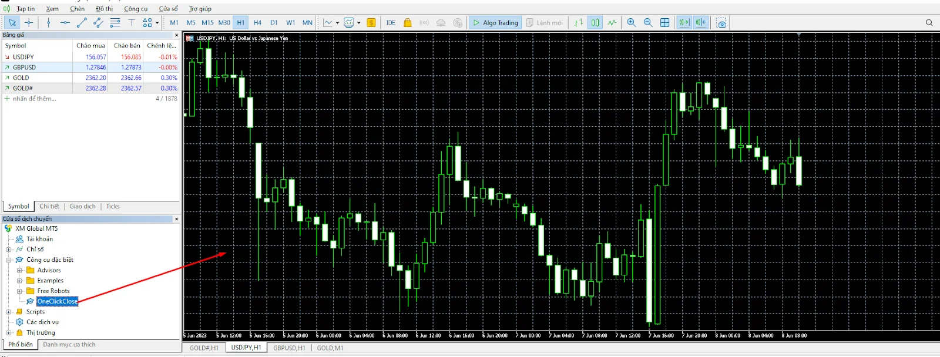Switch timeframe to M15
This screenshot has height=357, width=940.
(x=207, y=22)
